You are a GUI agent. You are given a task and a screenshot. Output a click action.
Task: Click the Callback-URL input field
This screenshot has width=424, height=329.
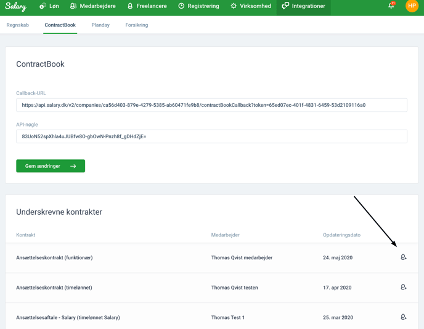click(x=211, y=105)
